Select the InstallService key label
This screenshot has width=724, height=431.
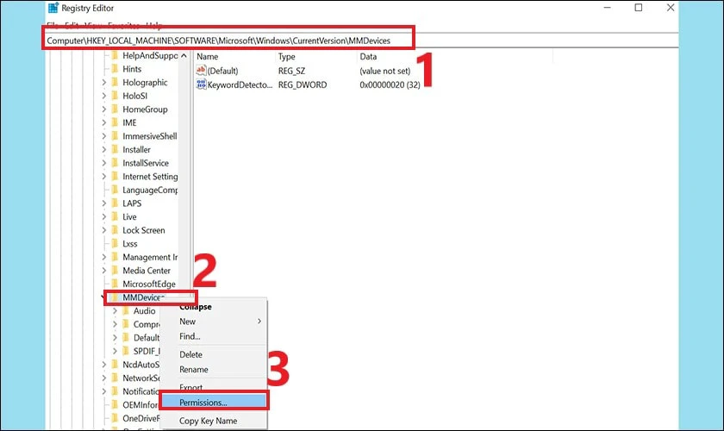tap(146, 163)
